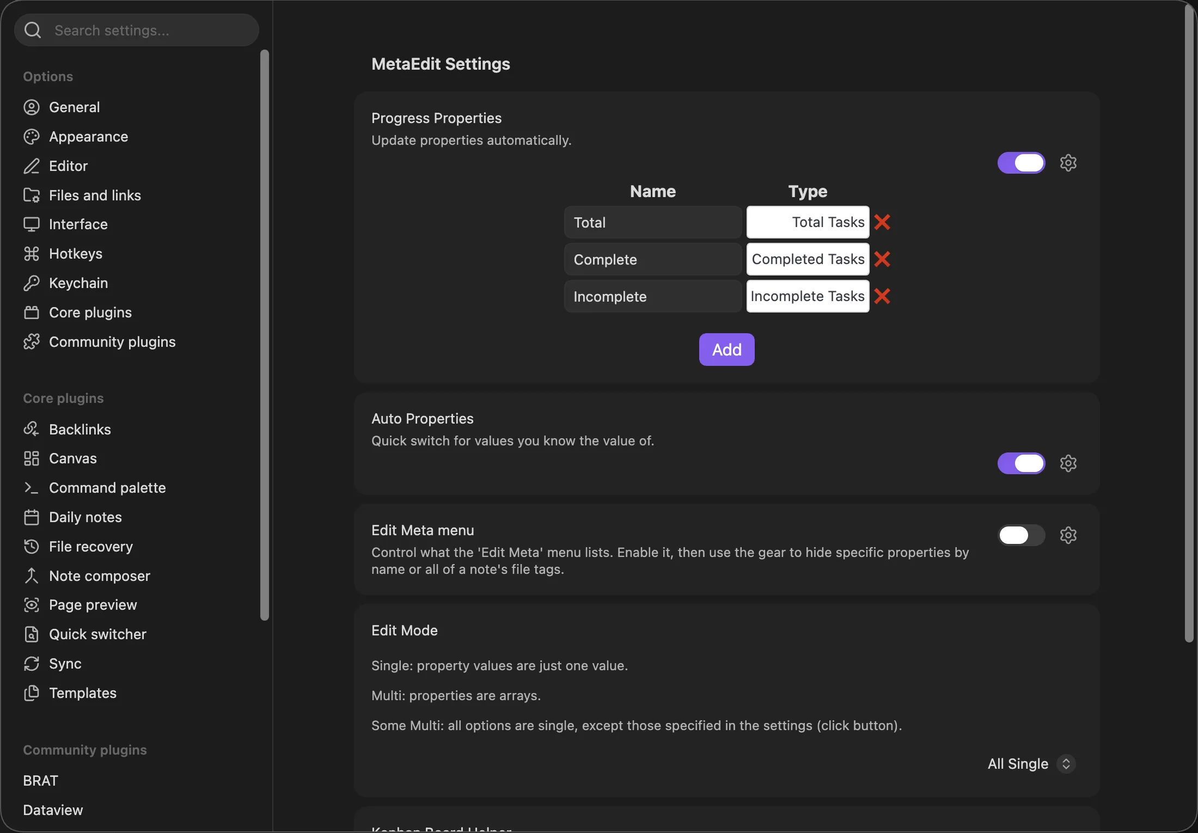
Task: Delete the Incomplete property row
Action: point(882,296)
